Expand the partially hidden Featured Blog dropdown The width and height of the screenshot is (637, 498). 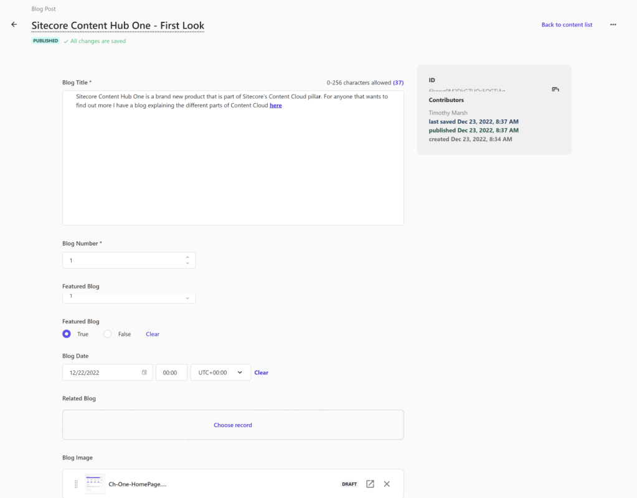(x=187, y=298)
